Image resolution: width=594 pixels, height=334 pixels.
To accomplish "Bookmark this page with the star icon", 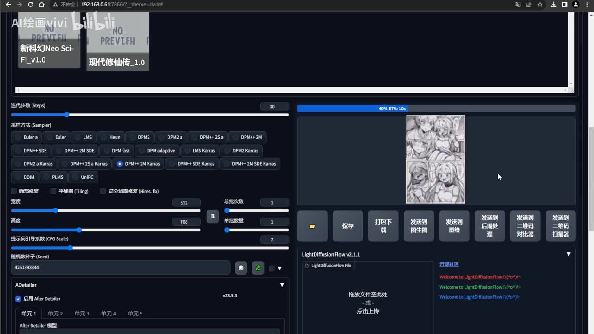I will pos(540,5).
